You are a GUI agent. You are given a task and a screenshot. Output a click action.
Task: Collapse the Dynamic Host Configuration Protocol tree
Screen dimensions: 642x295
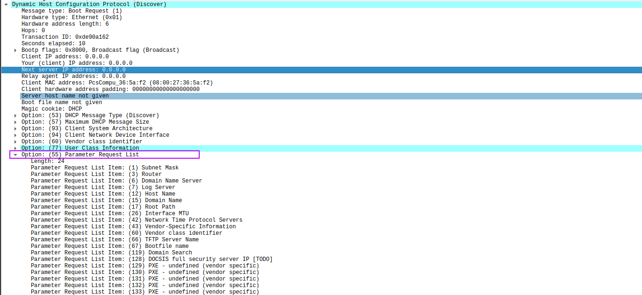click(x=6, y=4)
